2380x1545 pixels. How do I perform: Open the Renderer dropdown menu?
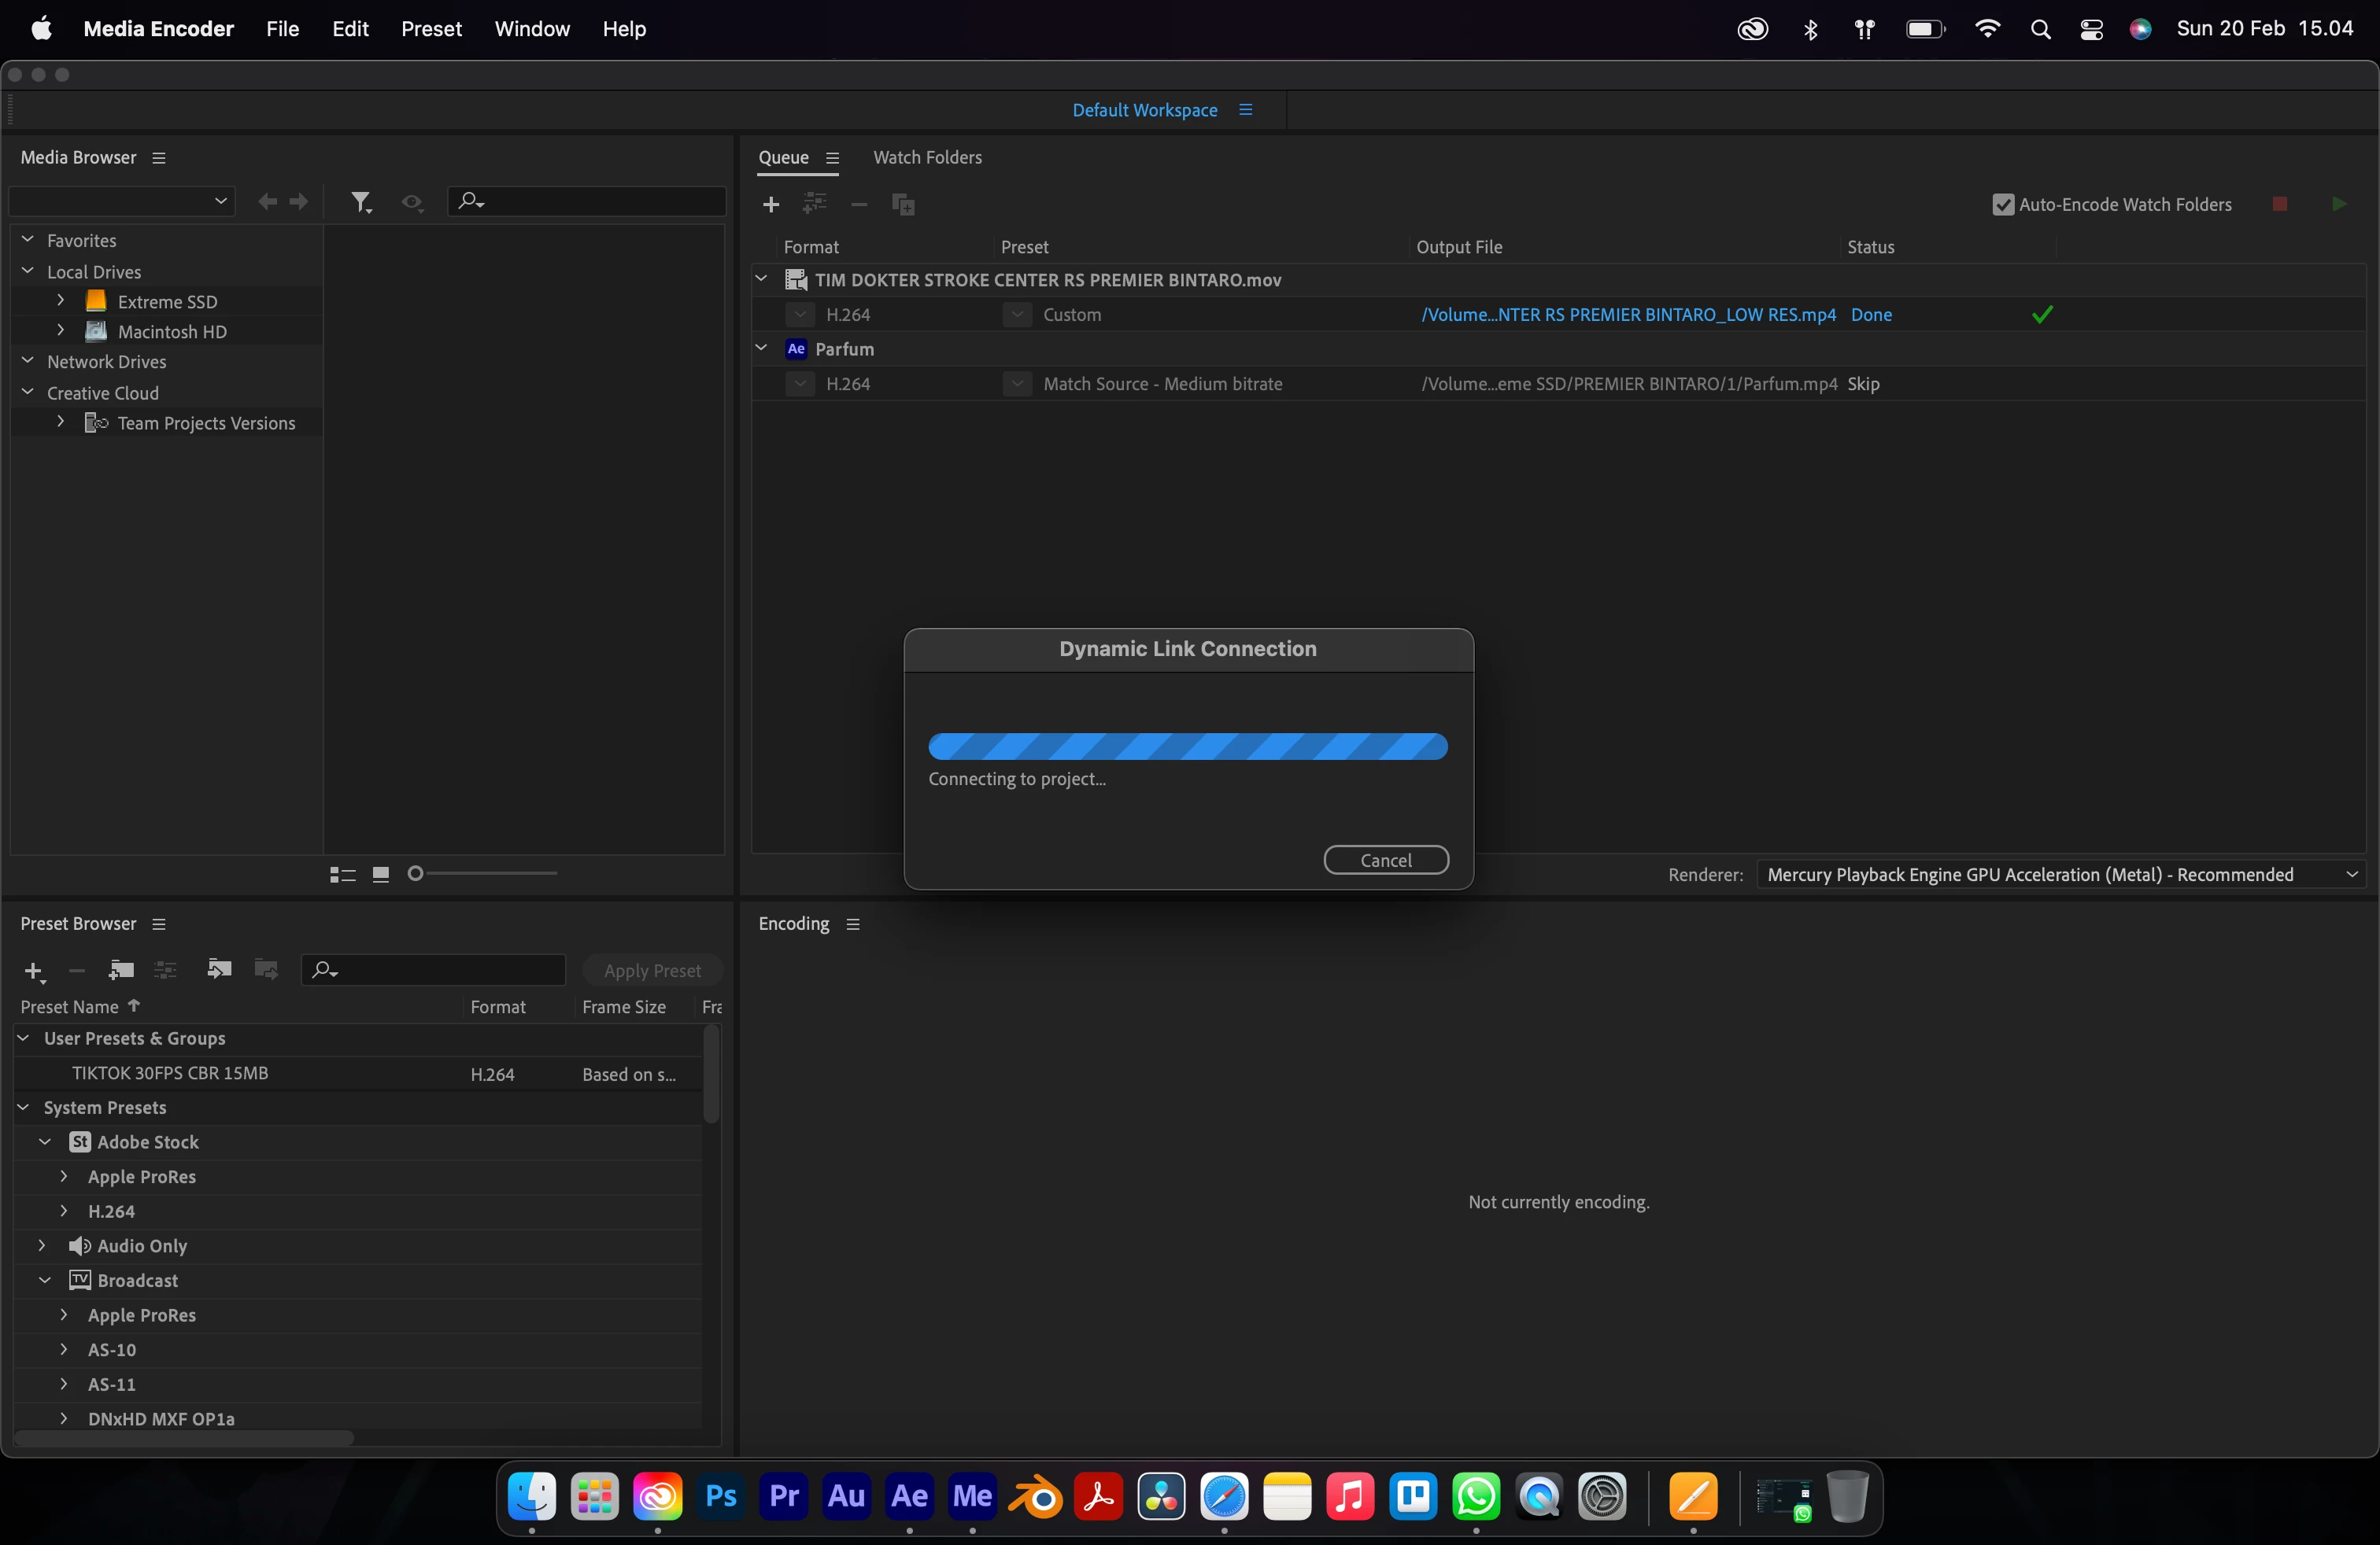click(2060, 875)
